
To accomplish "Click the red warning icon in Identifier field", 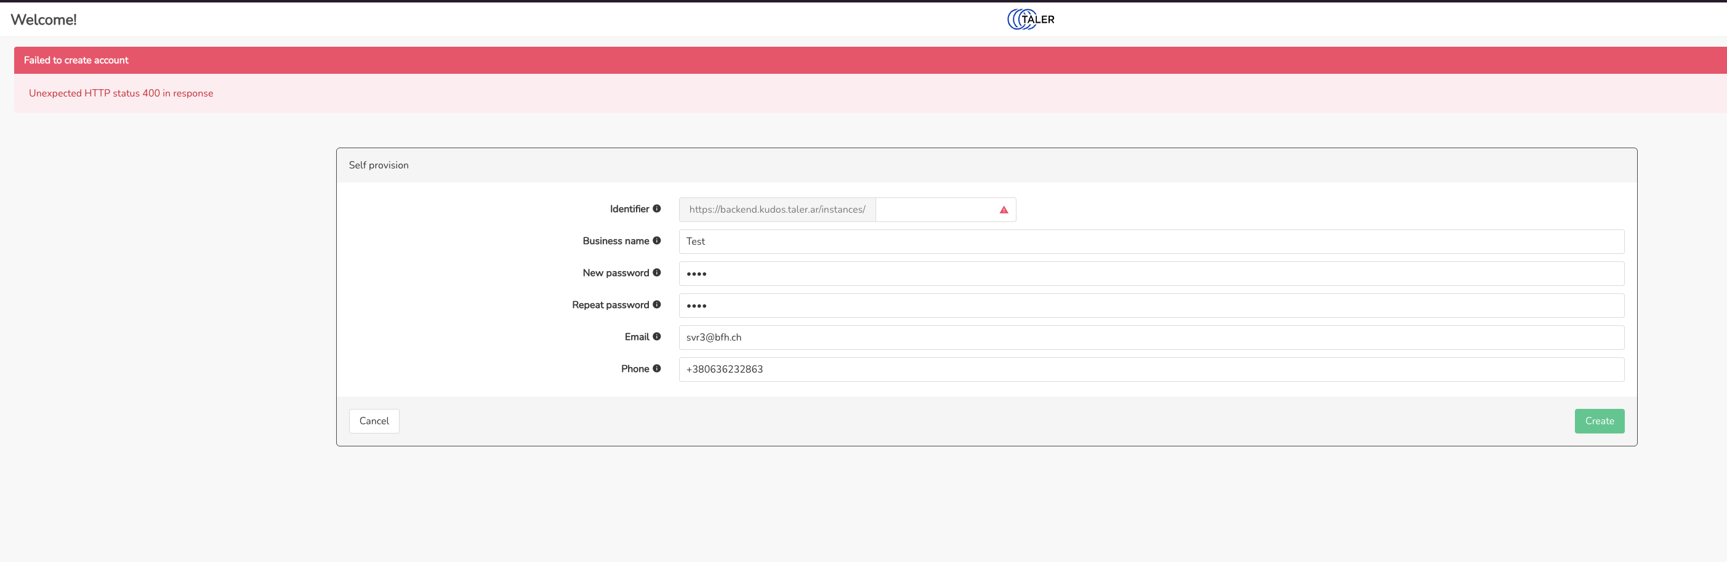I will 1004,210.
